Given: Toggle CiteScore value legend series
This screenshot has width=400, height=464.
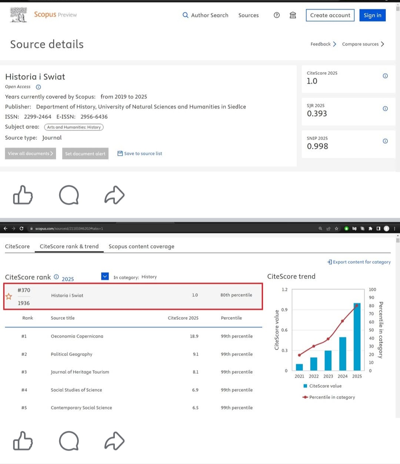Looking at the screenshot, I should [323, 386].
